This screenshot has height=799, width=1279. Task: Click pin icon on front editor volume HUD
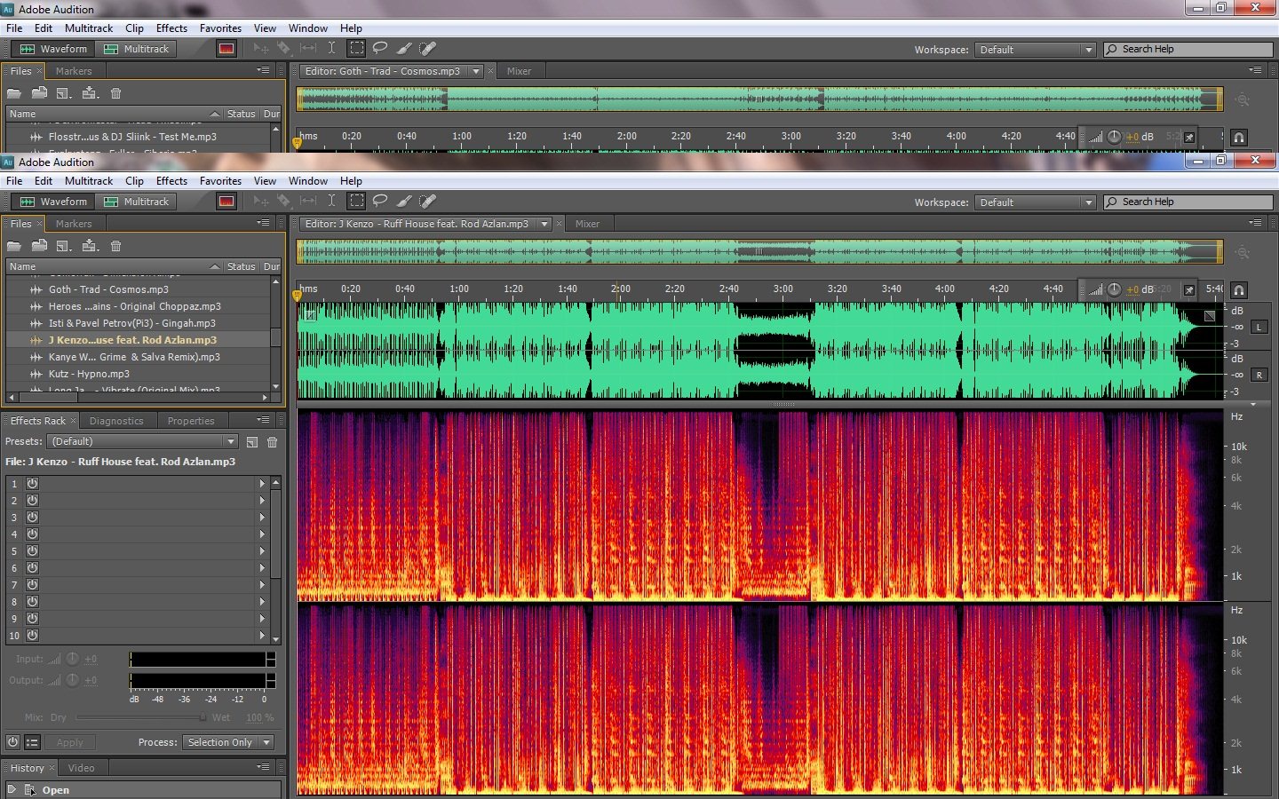click(1189, 289)
